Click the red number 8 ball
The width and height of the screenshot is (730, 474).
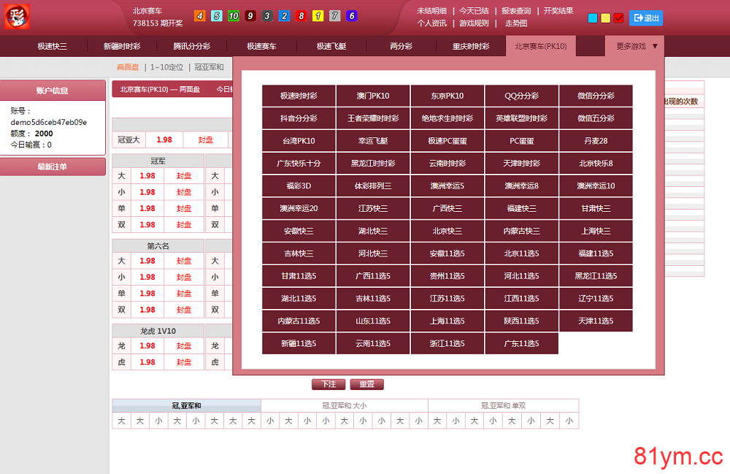(x=301, y=16)
